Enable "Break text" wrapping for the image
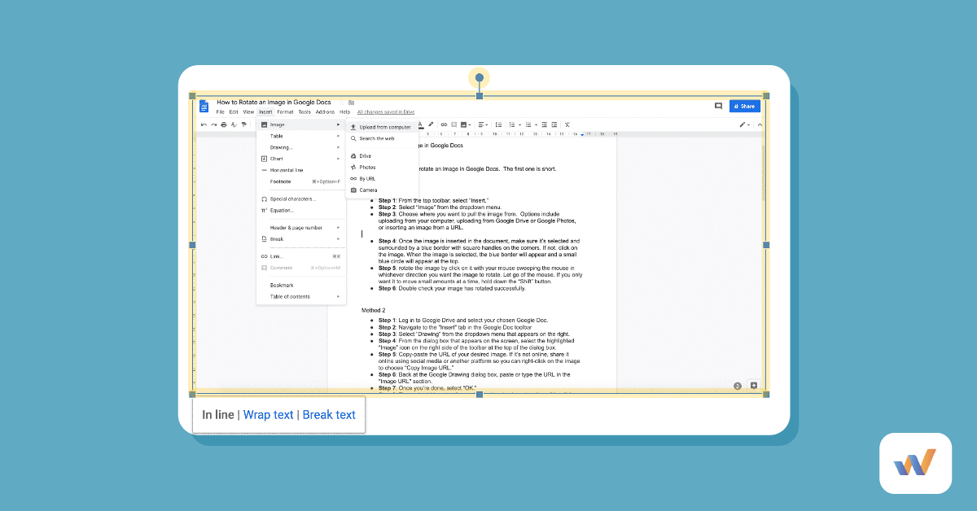Screen dimensions: 977x511 (329, 415)
